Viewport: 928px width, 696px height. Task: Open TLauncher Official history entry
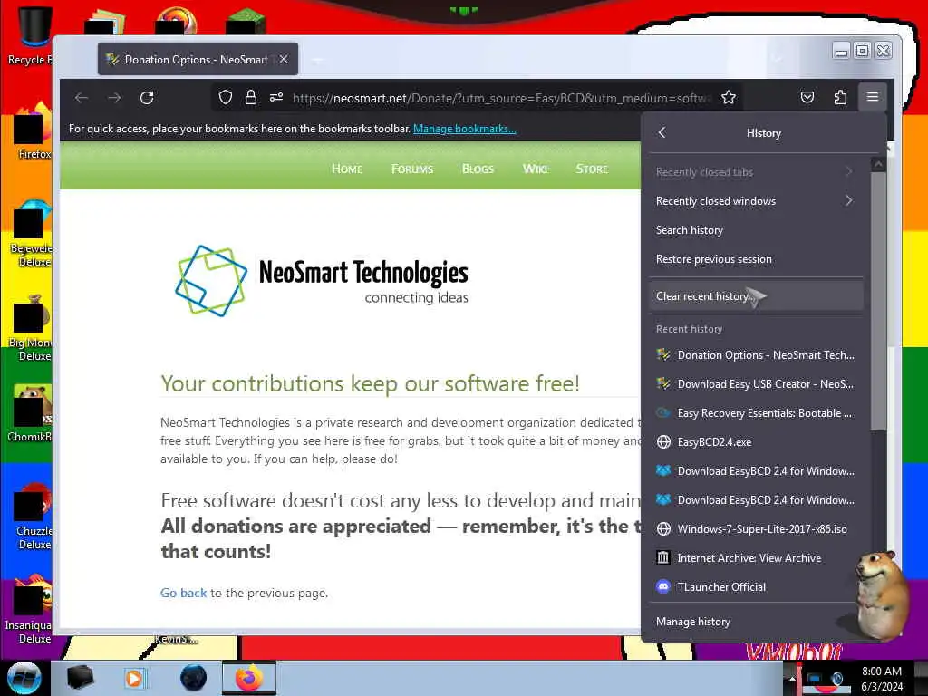coord(756,587)
